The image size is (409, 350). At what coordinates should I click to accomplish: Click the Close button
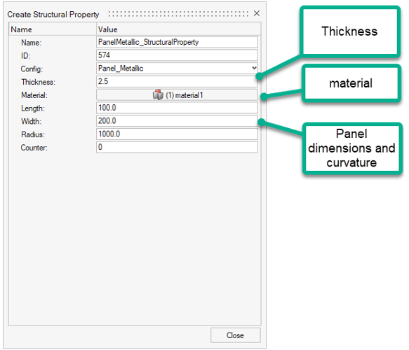pos(236,335)
